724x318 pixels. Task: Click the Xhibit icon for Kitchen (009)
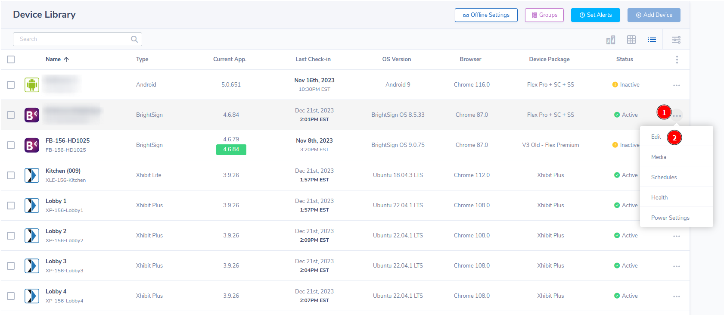click(32, 175)
